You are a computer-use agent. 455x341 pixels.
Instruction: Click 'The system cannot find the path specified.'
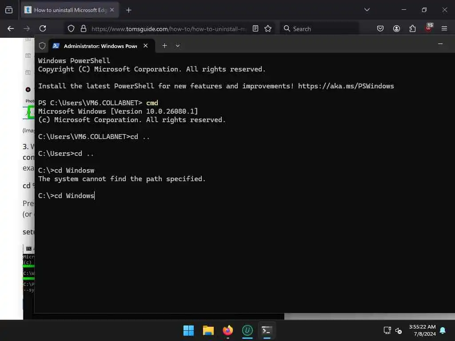point(122,179)
